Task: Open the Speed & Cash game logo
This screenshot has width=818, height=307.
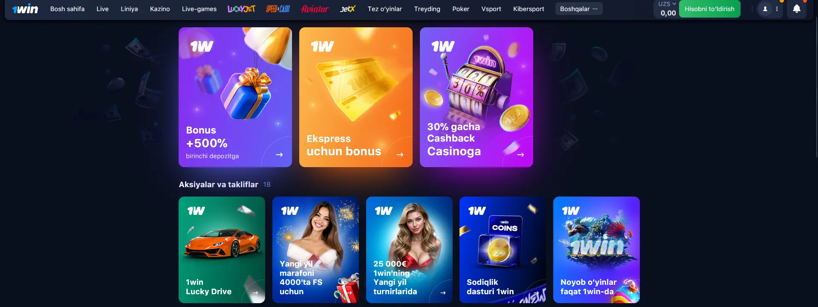Action: coord(278,9)
